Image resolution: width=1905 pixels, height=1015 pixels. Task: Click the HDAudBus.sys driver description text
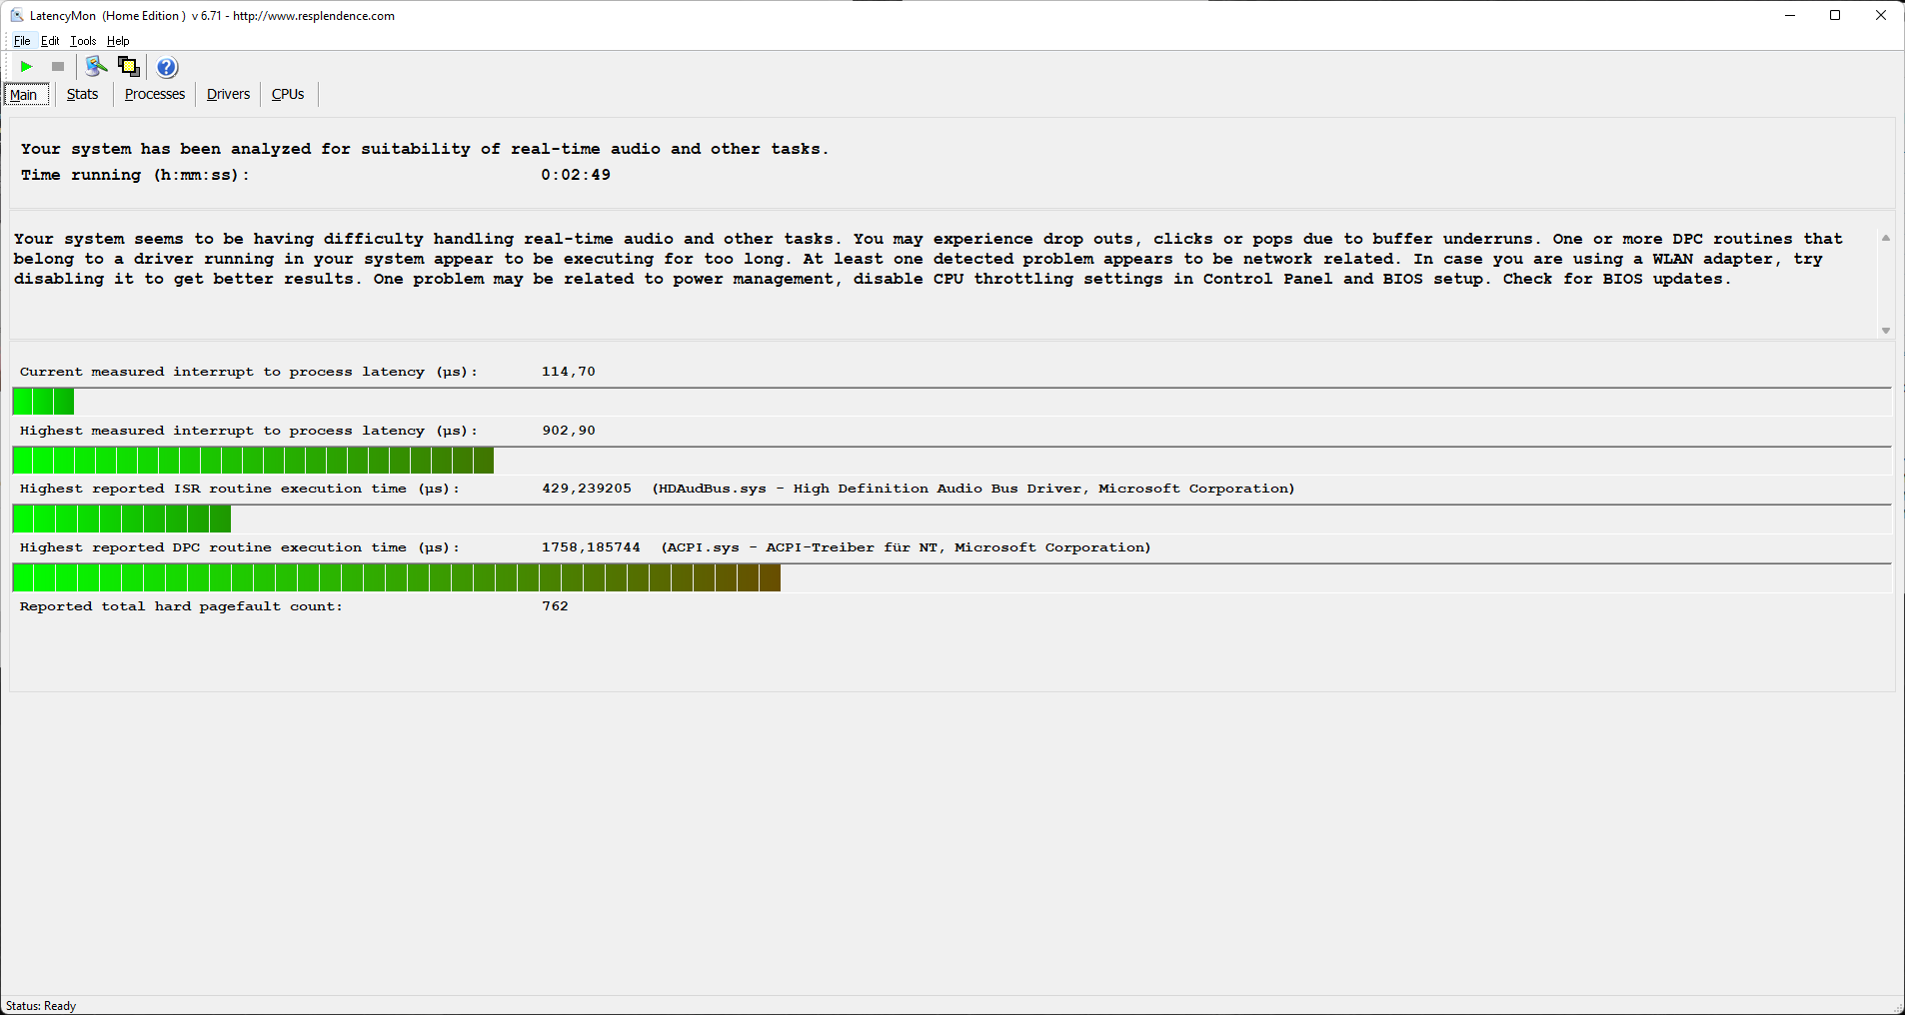973,489
